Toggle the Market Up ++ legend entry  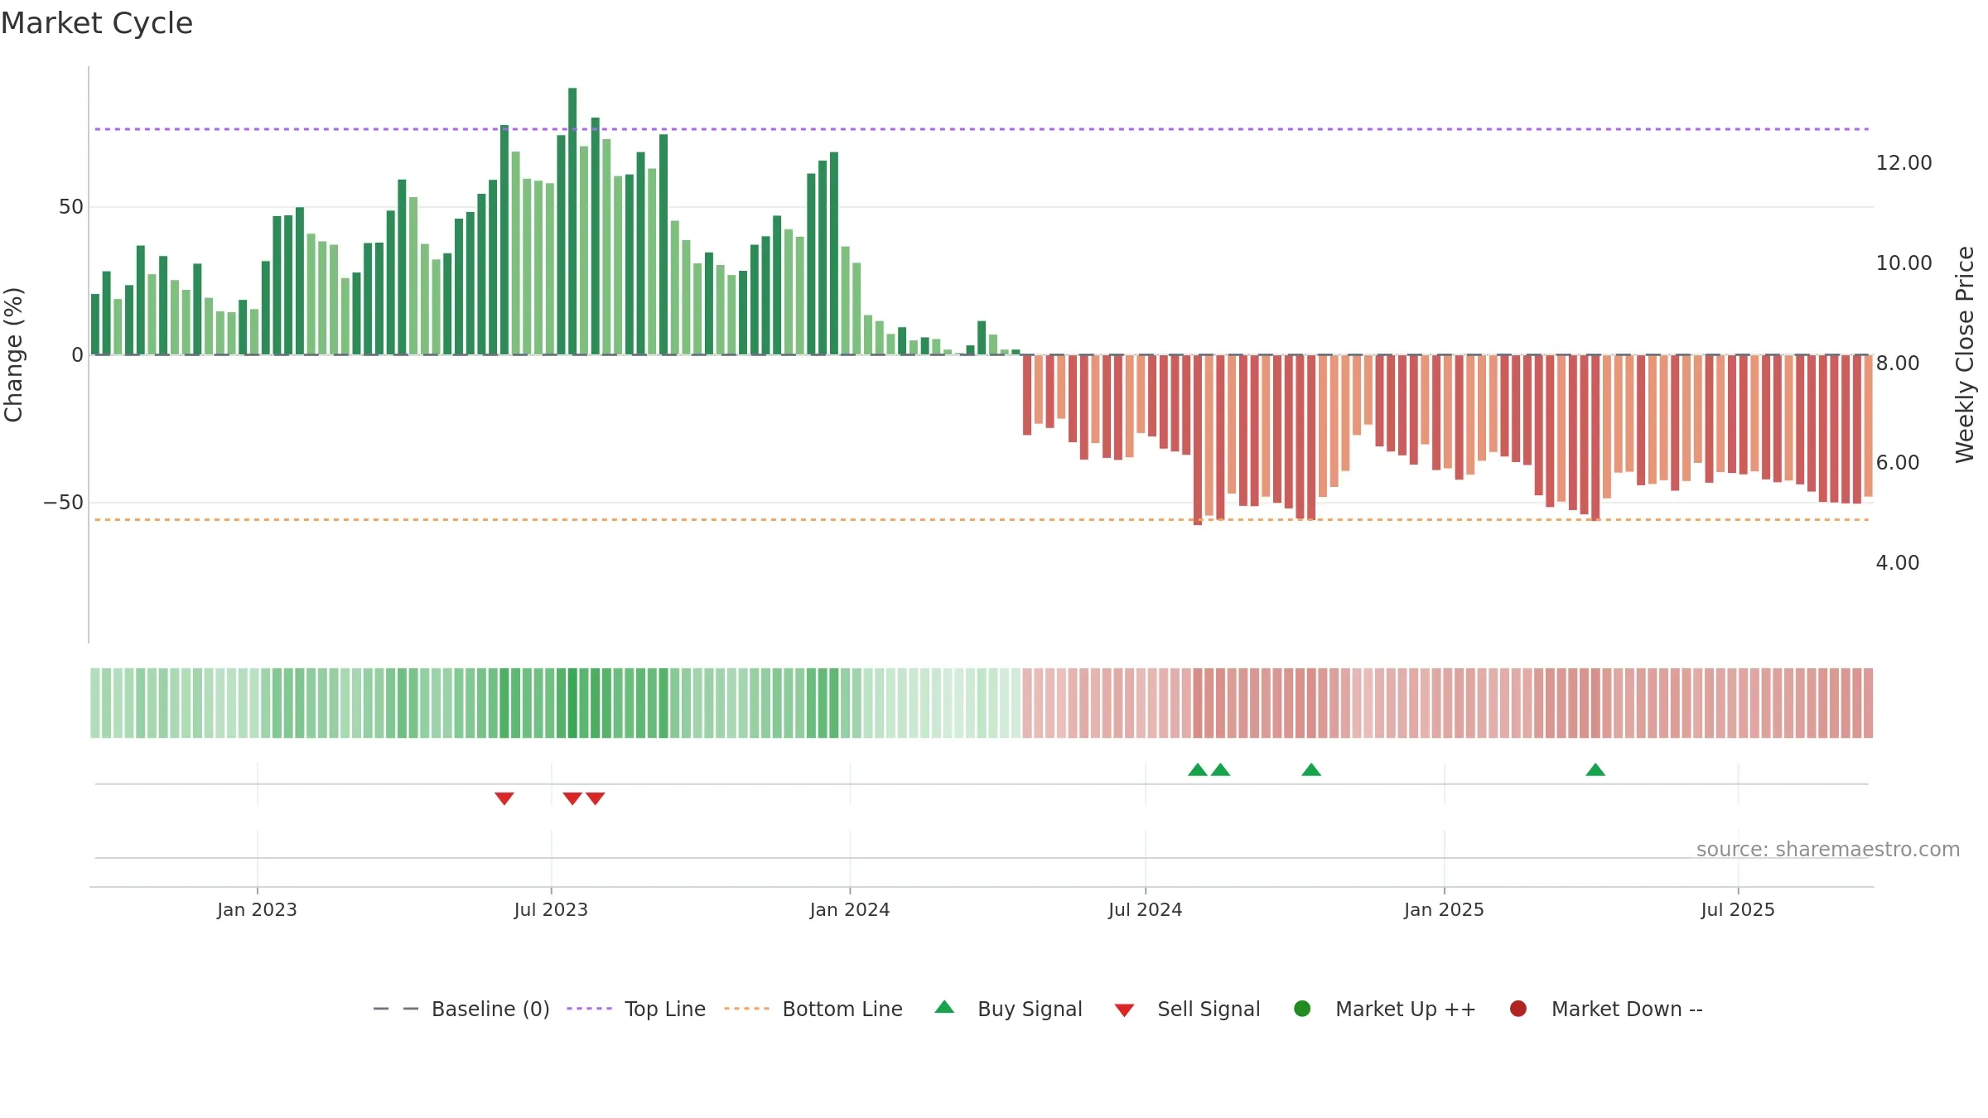1385,1009
